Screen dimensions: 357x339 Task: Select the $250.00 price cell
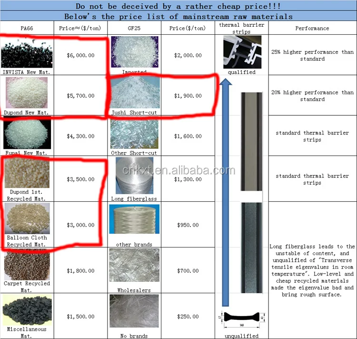pyautogui.click(x=188, y=317)
